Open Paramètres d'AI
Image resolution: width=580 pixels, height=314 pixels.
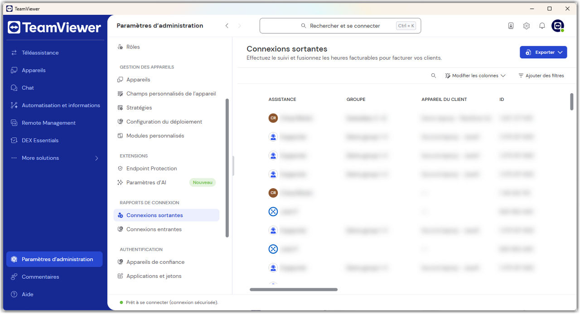[146, 183]
